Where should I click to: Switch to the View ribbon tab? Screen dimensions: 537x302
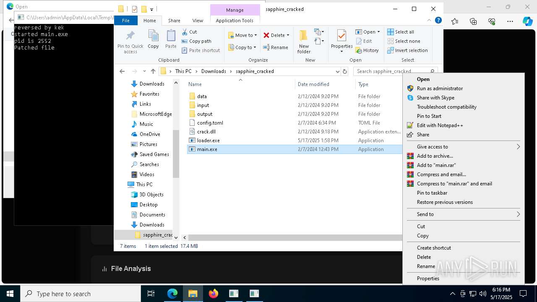(198, 21)
